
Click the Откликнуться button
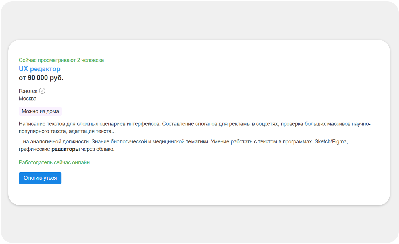[x=40, y=178]
